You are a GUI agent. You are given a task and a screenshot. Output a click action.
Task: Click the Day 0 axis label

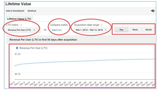pyautogui.click(x=12, y=83)
